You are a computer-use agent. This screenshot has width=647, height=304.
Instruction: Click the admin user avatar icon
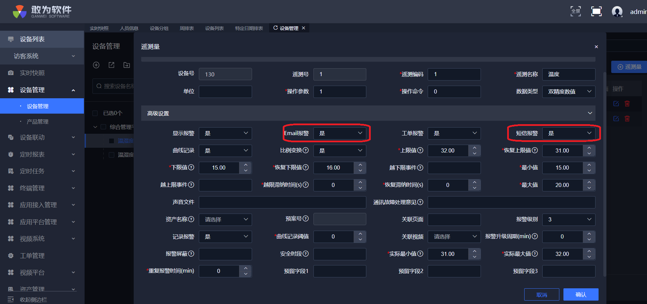[x=617, y=12]
